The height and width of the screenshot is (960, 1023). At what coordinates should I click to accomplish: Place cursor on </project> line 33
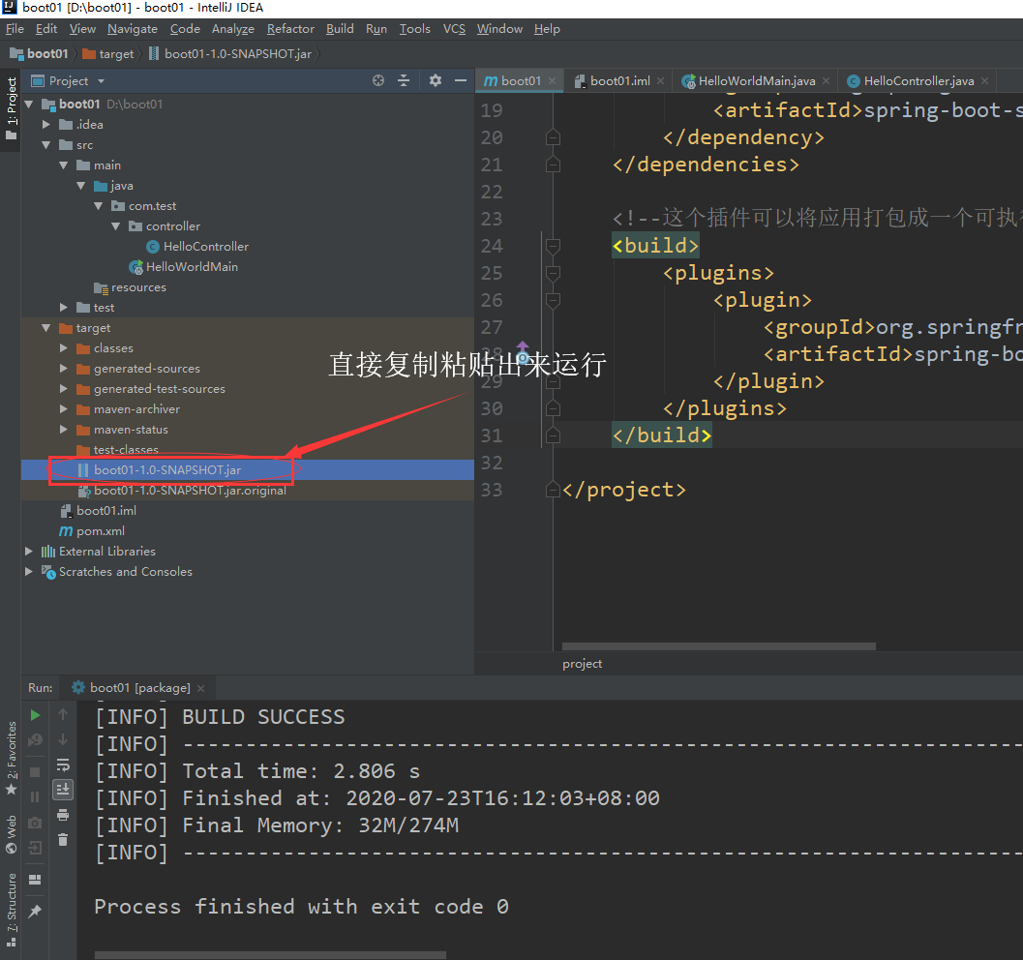click(624, 490)
